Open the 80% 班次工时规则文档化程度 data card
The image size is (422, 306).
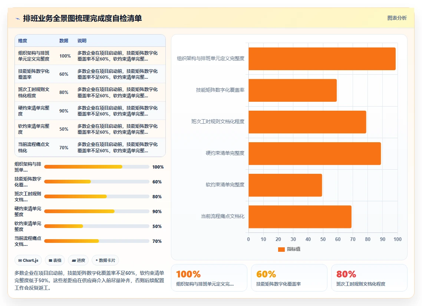click(369, 278)
